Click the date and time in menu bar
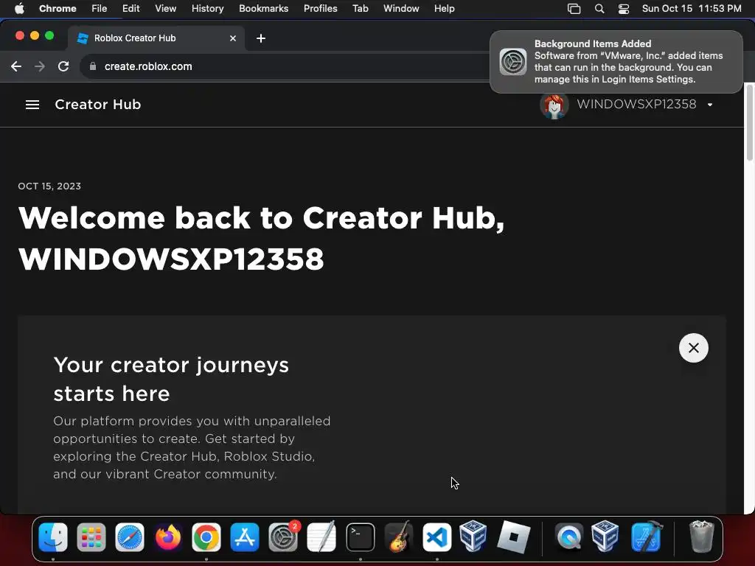755x566 pixels. (692, 9)
